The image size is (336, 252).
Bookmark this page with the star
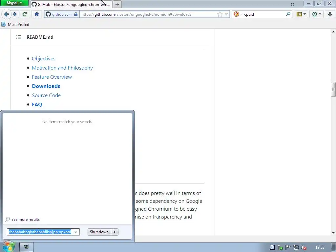(x=220, y=14)
